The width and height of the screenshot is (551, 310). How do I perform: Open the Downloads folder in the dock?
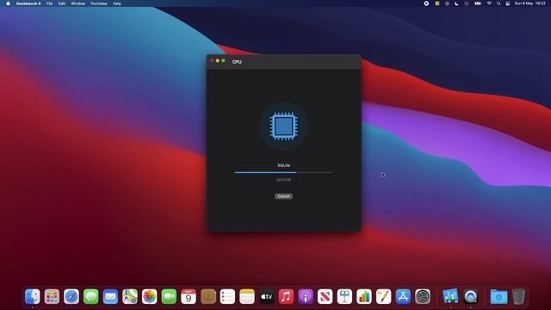(x=498, y=296)
